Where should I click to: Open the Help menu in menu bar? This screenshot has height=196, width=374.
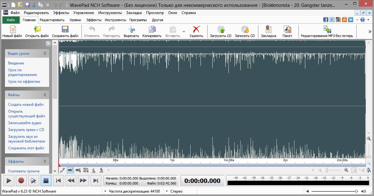tap(188, 13)
